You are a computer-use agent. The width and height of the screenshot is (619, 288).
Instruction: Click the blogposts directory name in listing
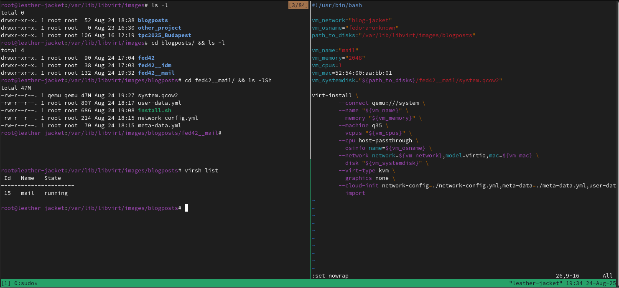point(153,20)
